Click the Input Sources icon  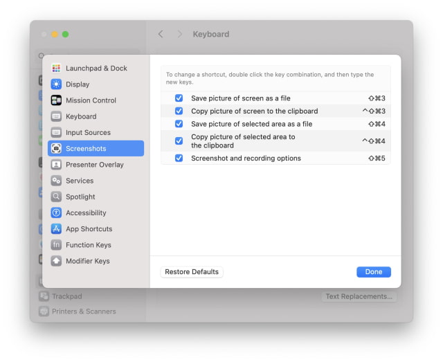click(x=56, y=133)
